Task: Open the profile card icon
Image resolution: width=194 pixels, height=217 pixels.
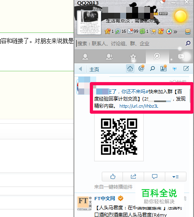Action: click(164, 68)
